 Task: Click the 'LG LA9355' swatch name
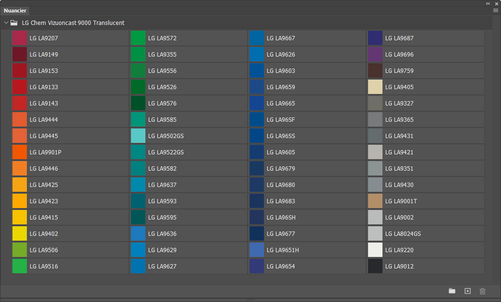tap(162, 55)
